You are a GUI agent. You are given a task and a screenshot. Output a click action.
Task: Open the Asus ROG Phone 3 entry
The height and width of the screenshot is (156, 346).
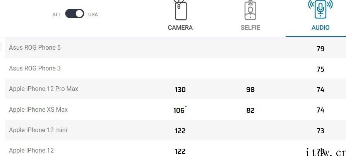point(35,68)
